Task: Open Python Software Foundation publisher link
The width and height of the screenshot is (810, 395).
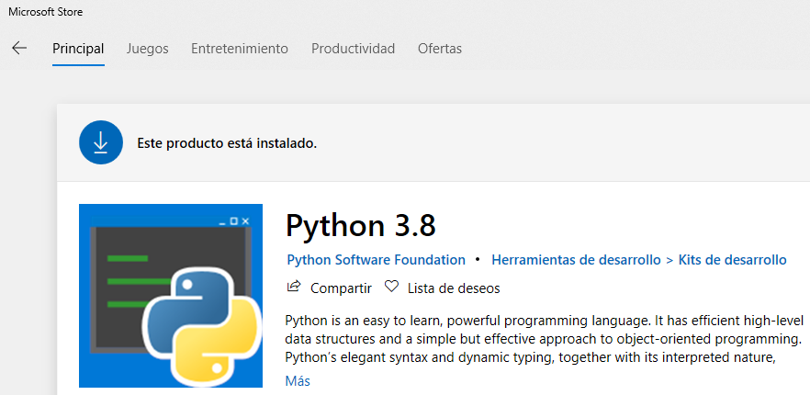Action: coord(377,260)
